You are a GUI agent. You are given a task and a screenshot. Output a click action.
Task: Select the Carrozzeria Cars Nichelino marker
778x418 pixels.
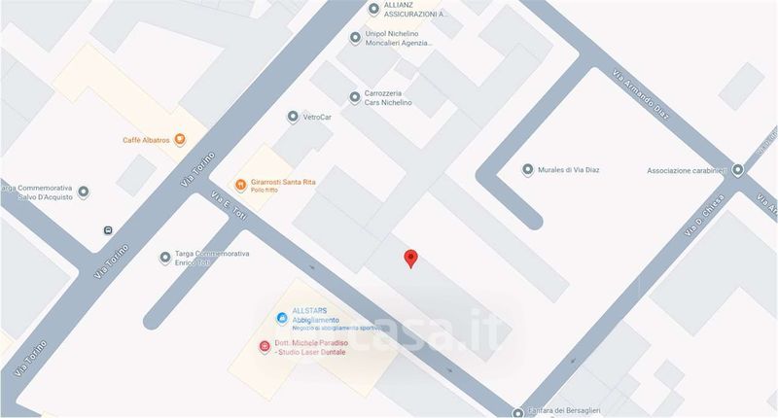click(x=354, y=97)
